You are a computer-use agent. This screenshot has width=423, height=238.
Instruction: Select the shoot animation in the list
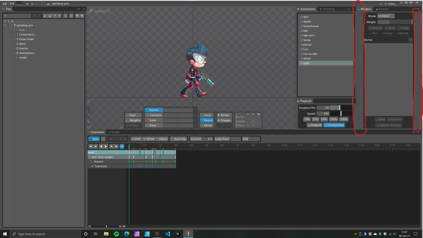point(326,58)
